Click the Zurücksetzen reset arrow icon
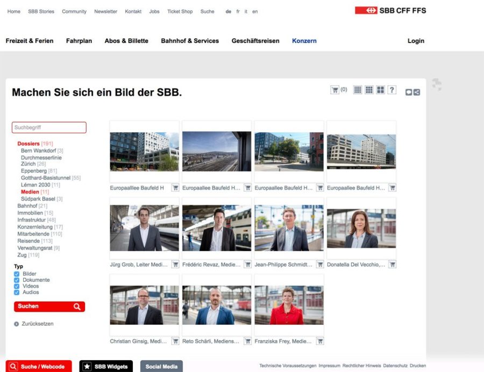 [16, 324]
